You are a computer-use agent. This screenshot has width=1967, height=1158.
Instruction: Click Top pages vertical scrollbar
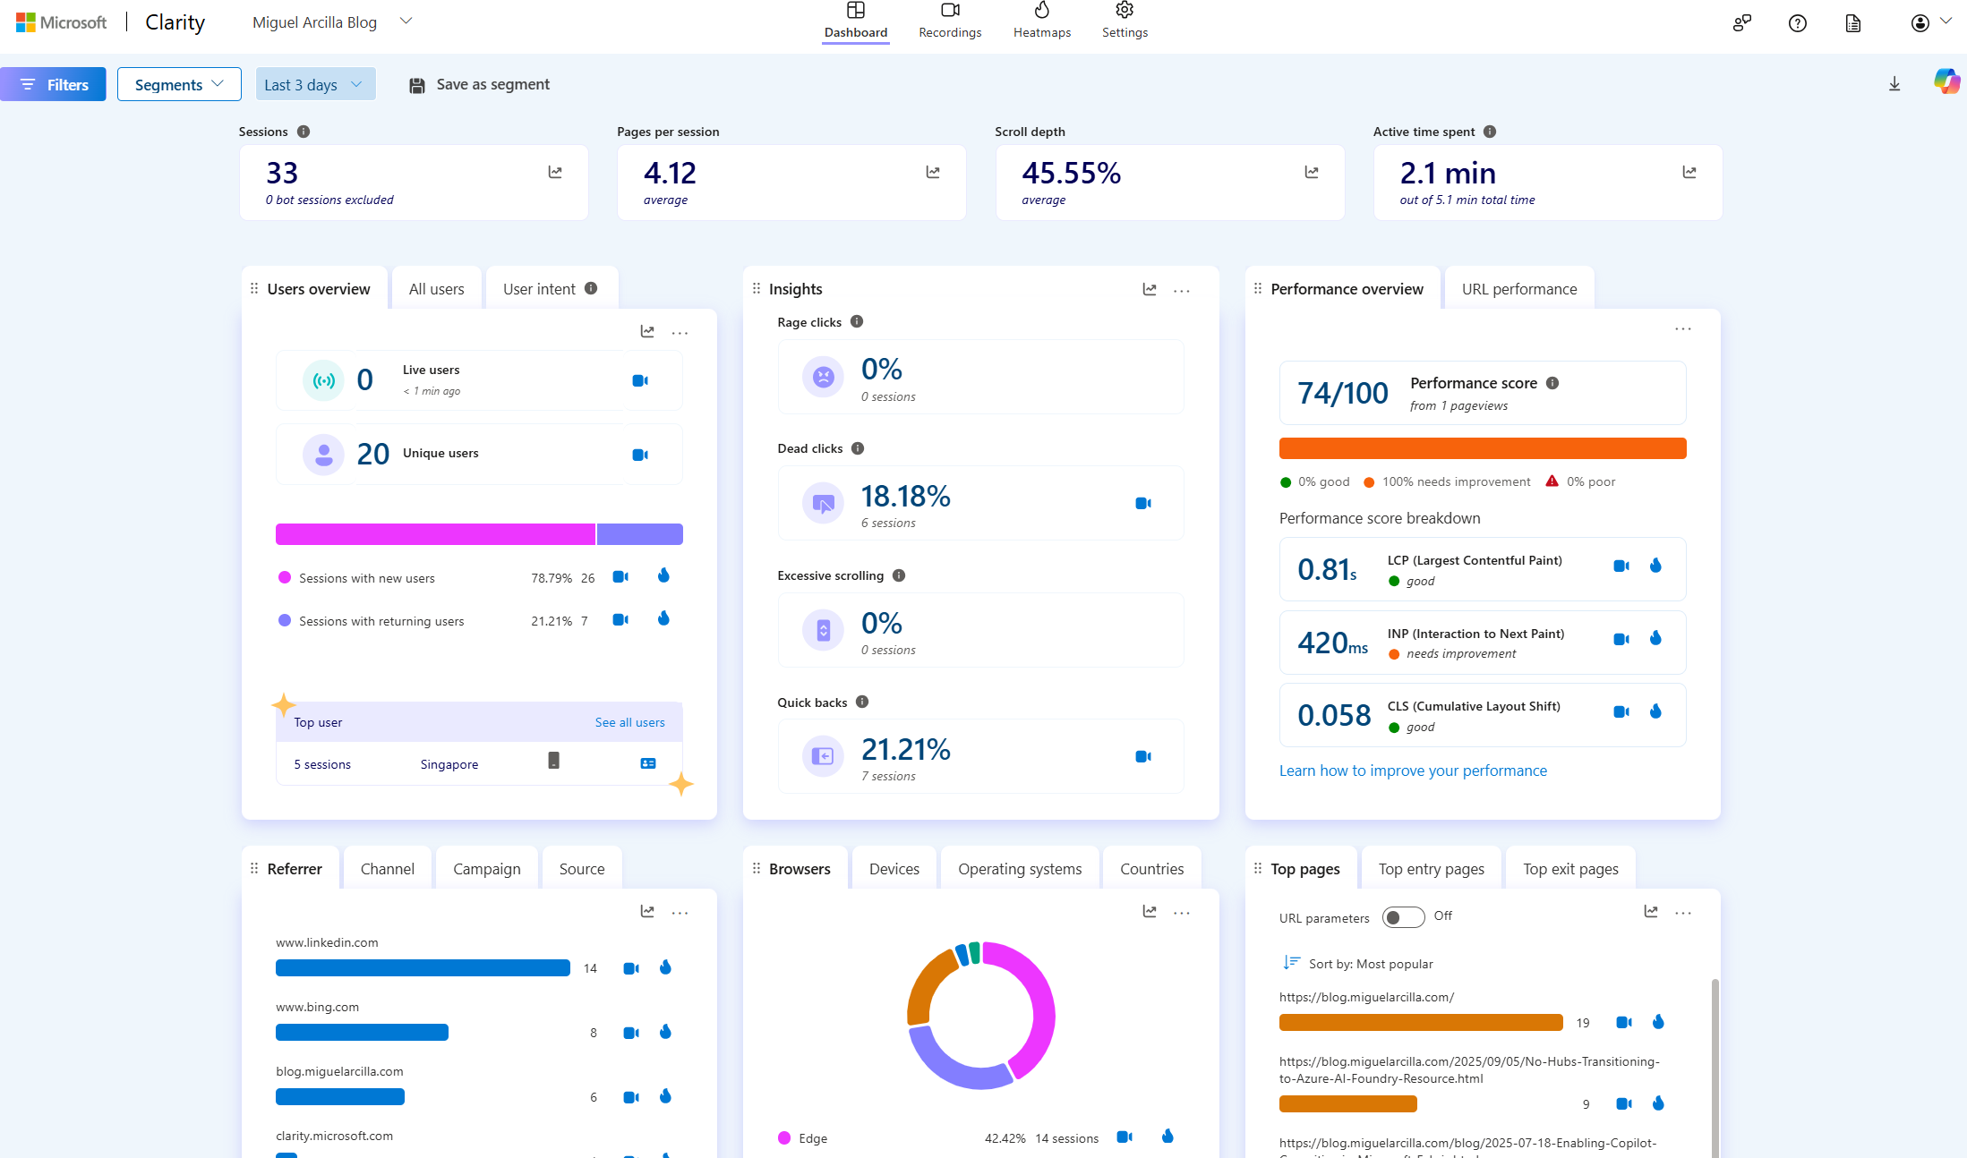click(1715, 1069)
